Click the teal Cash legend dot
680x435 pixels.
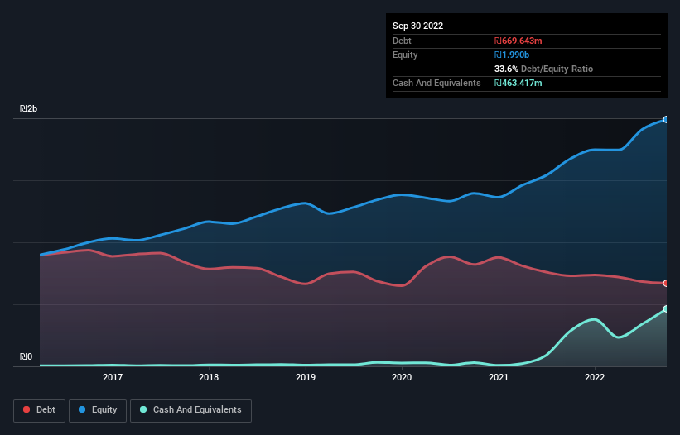(143, 409)
